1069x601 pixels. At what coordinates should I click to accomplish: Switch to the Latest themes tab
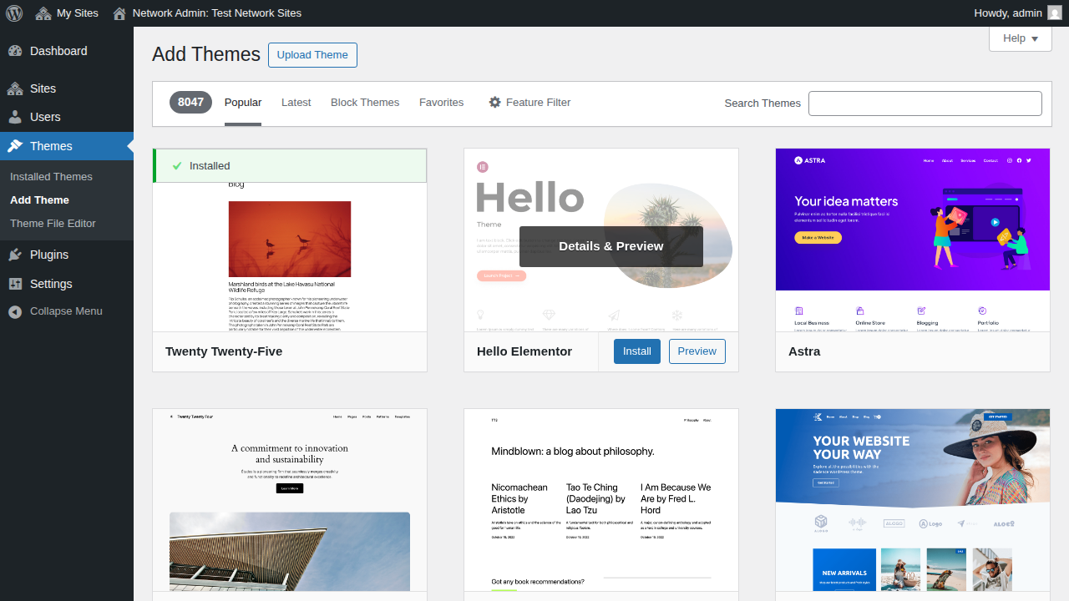pyautogui.click(x=296, y=103)
